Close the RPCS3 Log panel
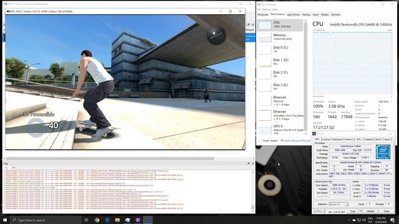 [252, 163]
